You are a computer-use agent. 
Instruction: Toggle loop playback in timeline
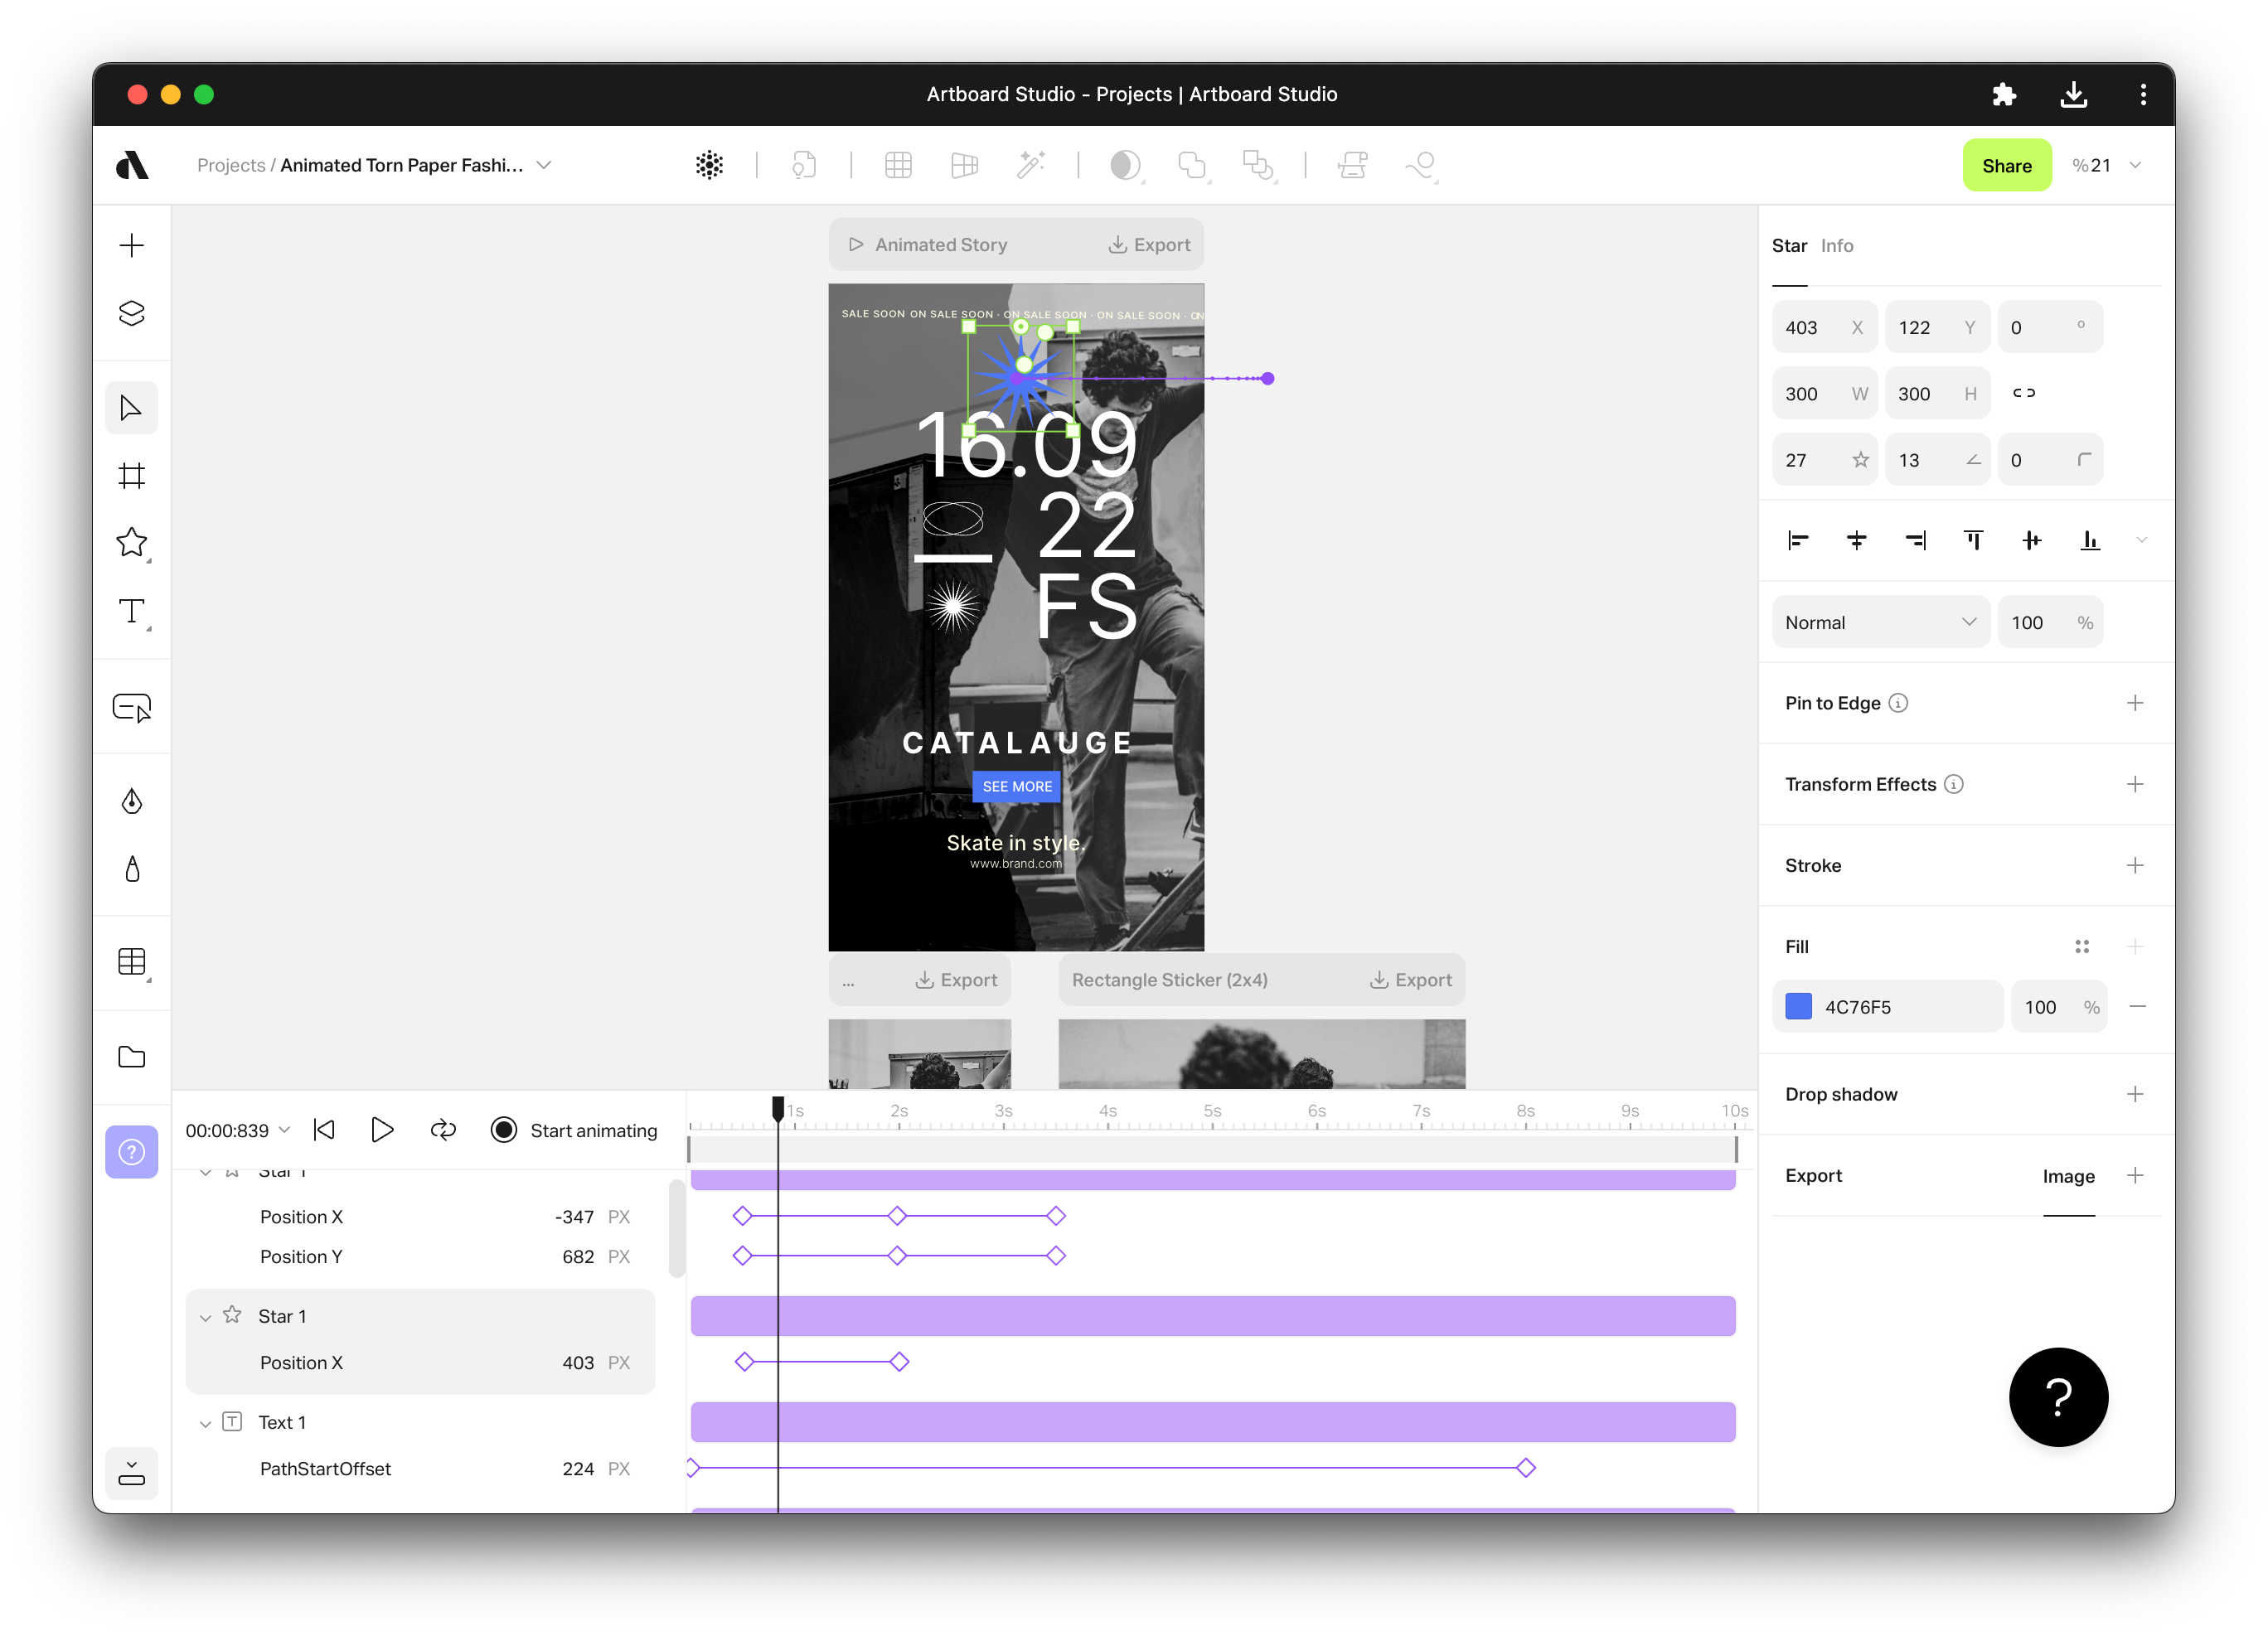443,1130
